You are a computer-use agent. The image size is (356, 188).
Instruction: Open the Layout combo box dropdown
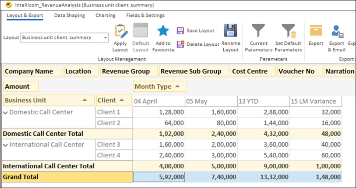tap(105, 38)
